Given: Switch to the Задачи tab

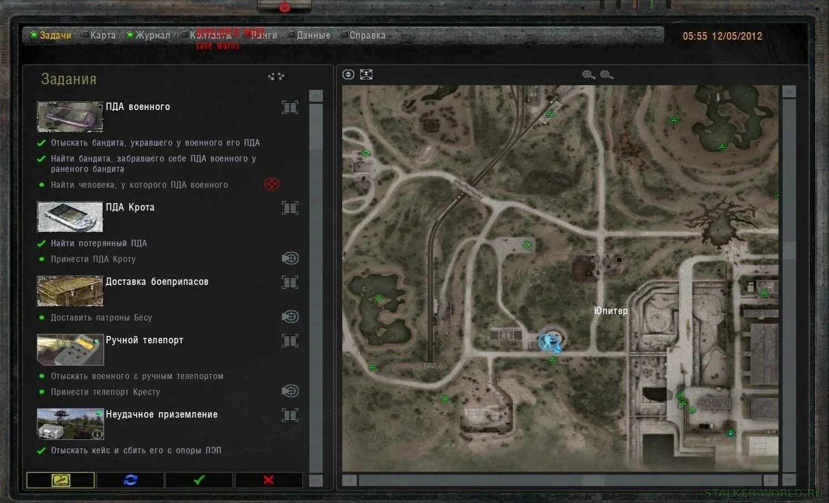Looking at the screenshot, I should [50, 35].
